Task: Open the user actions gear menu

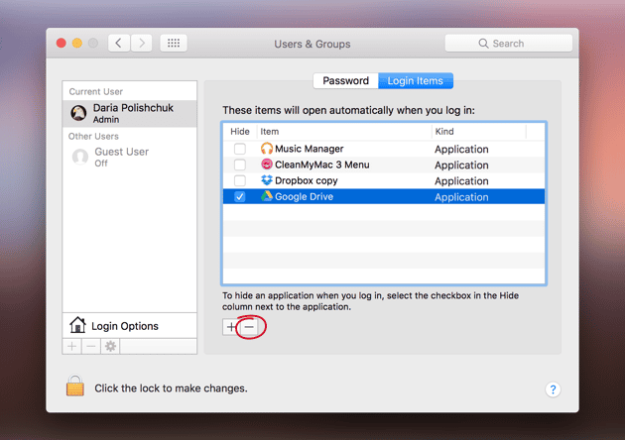Action: (110, 347)
